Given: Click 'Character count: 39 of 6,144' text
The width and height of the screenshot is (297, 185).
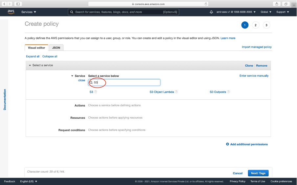Looking at the screenshot, I should [46, 172].
